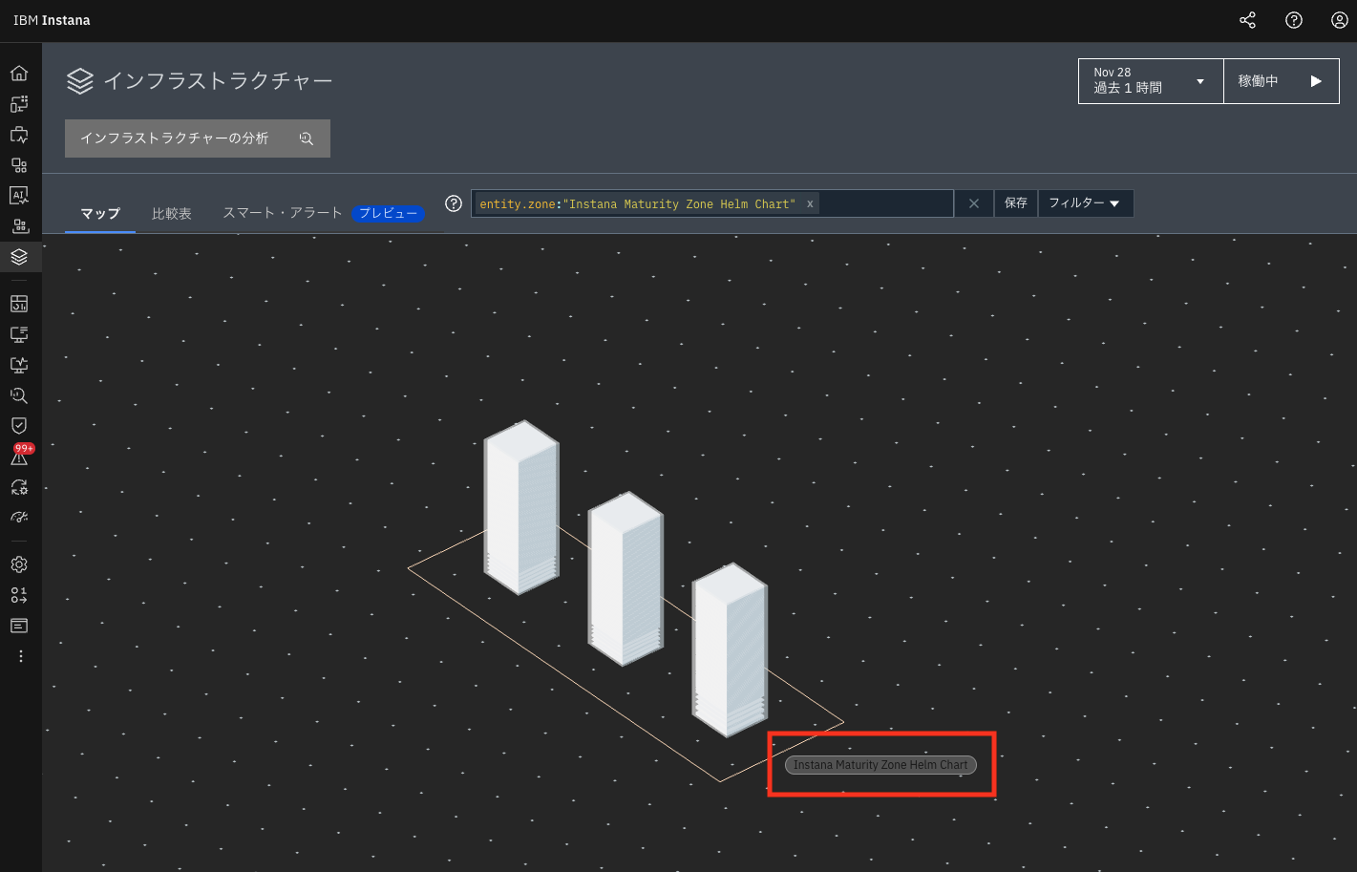
Task: Expand the フィルター dropdown
Action: (1086, 203)
